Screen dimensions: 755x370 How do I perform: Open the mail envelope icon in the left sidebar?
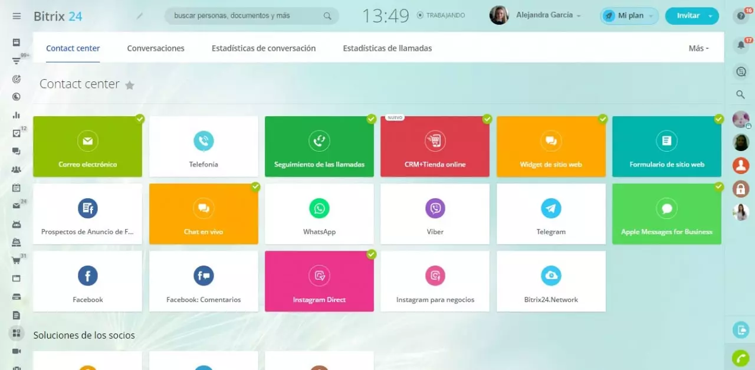[17, 206]
